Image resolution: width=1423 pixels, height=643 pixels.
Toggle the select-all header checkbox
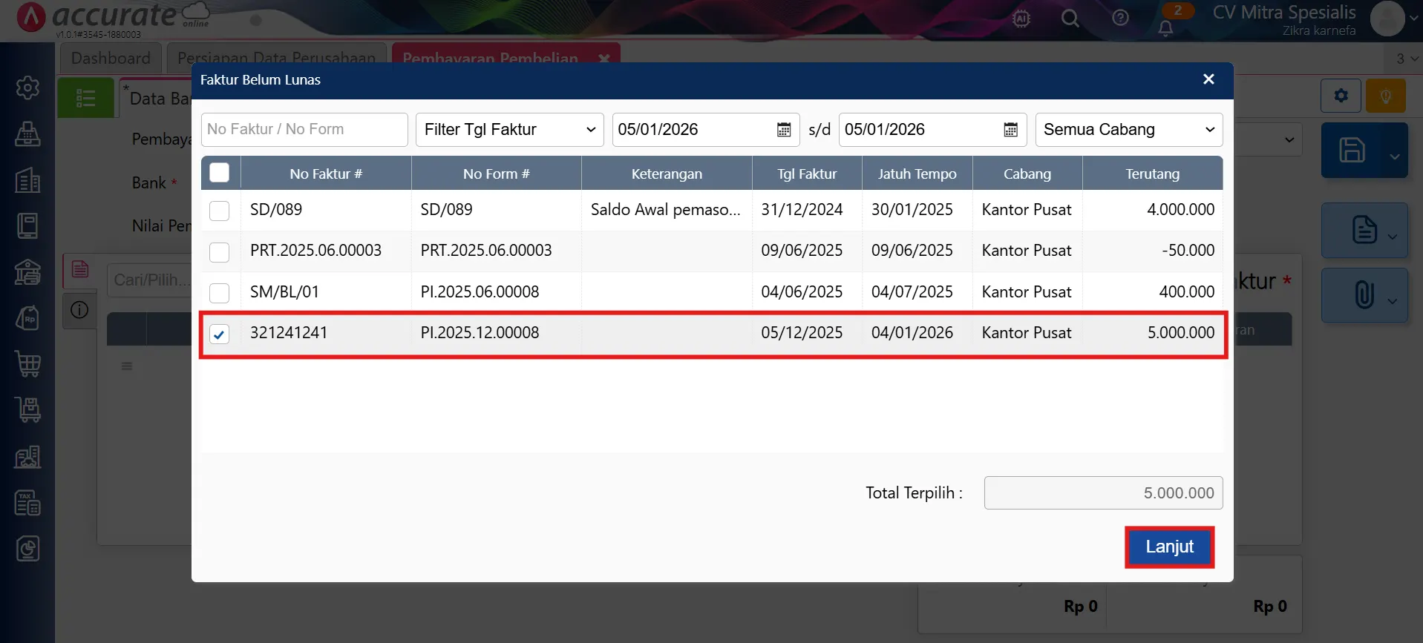click(x=219, y=173)
